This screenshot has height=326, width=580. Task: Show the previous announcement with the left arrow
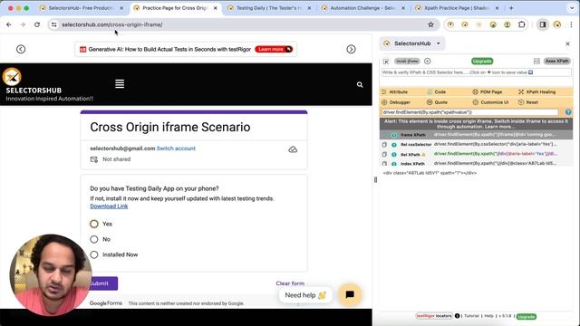[21, 49]
